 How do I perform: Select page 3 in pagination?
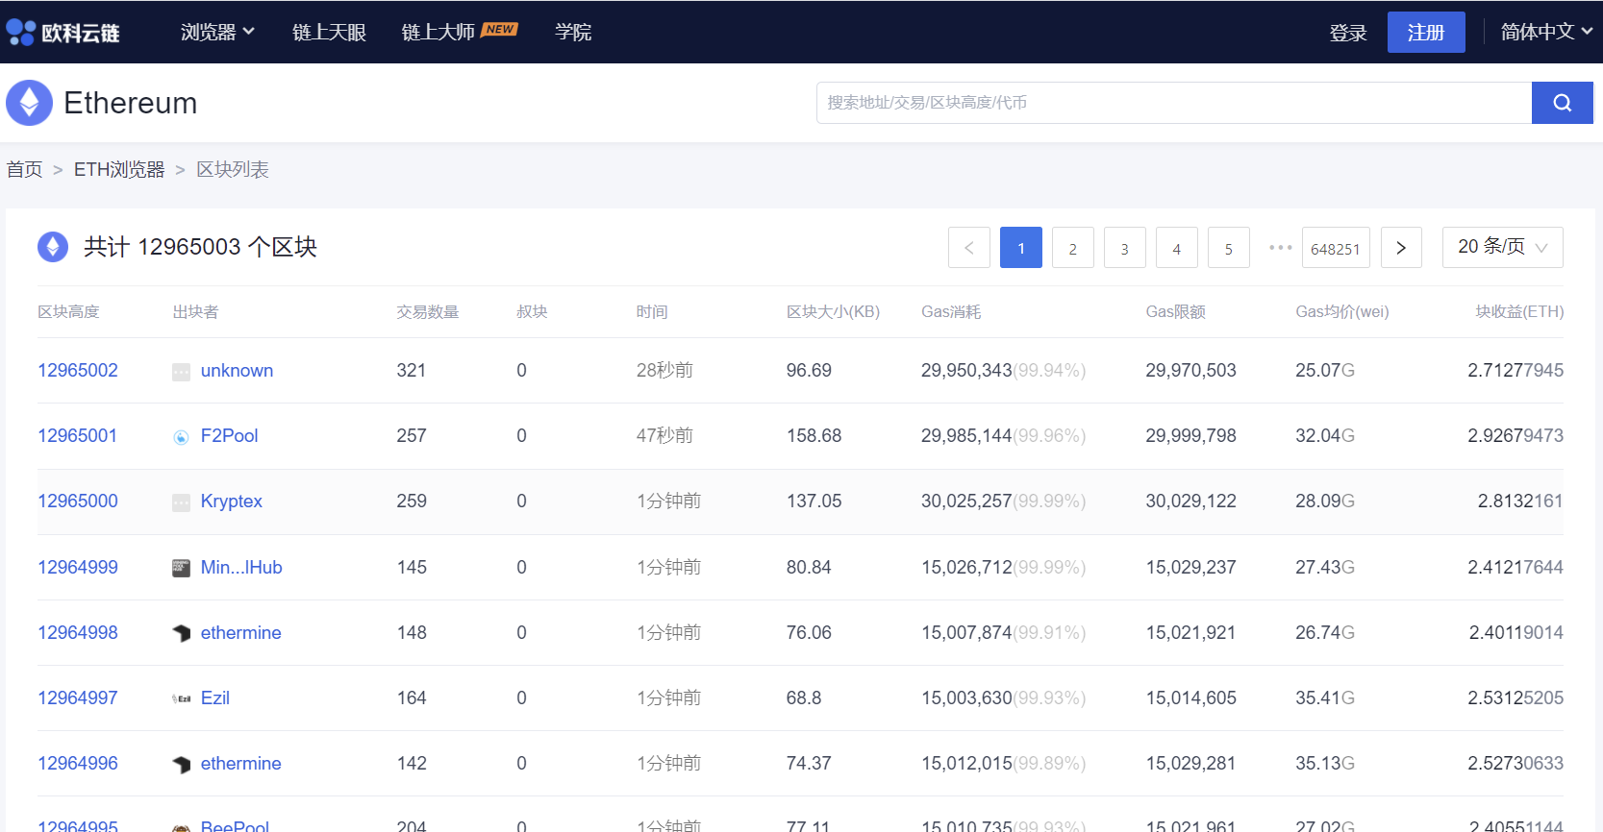pos(1125,248)
